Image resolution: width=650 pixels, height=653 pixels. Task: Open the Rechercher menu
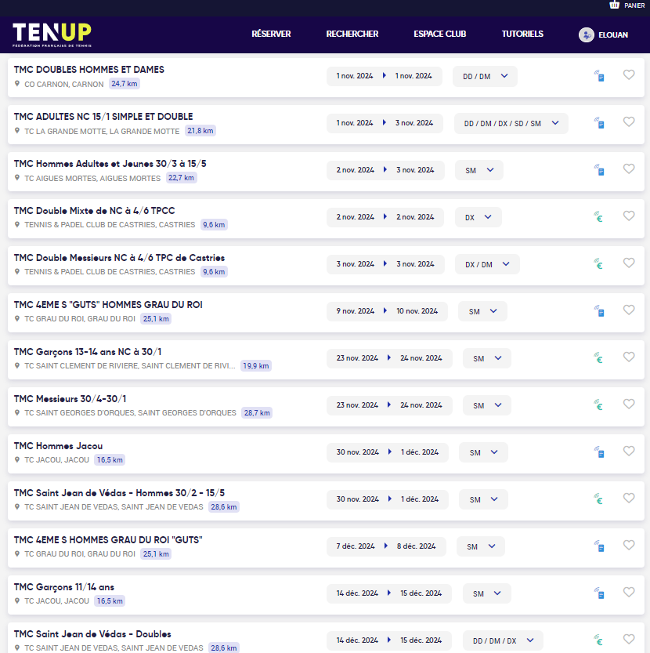(x=352, y=34)
